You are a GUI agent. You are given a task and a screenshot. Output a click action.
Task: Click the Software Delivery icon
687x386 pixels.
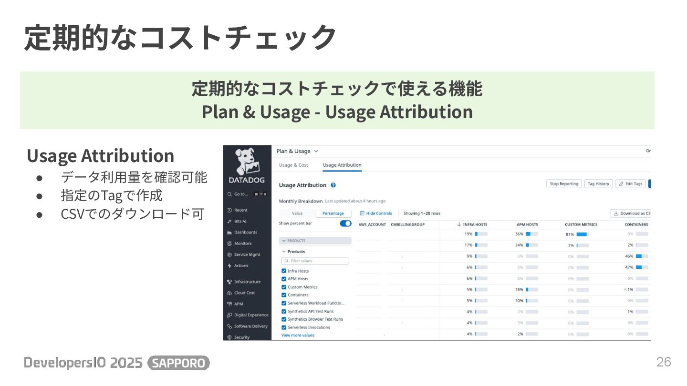pyautogui.click(x=230, y=326)
